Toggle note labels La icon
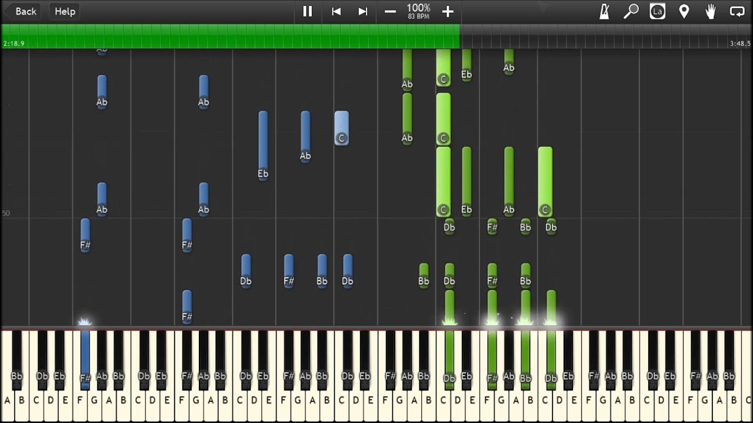753x423 pixels. pyautogui.click(x=658, y=11)
